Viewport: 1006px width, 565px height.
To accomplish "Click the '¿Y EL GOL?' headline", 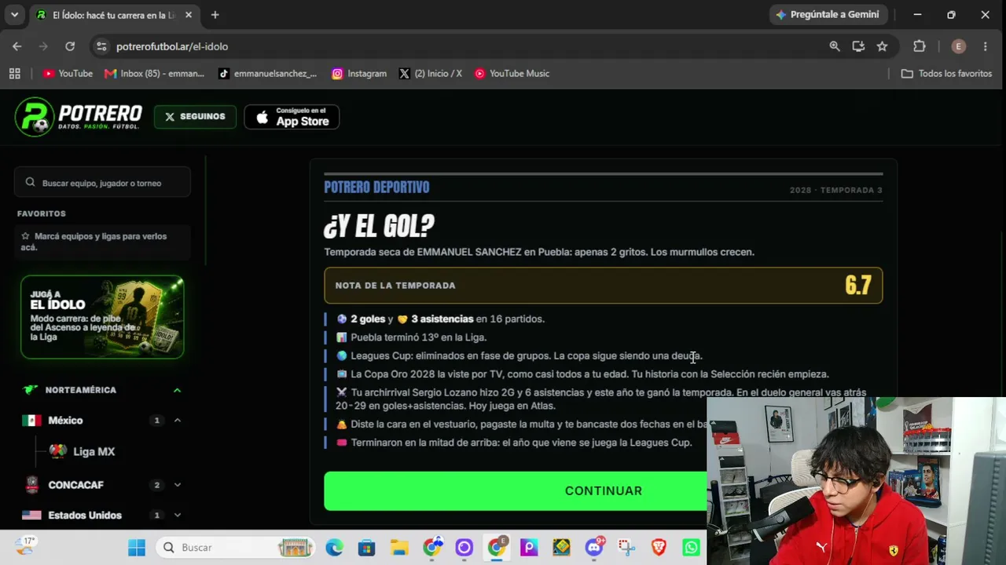I will (379, 226).
